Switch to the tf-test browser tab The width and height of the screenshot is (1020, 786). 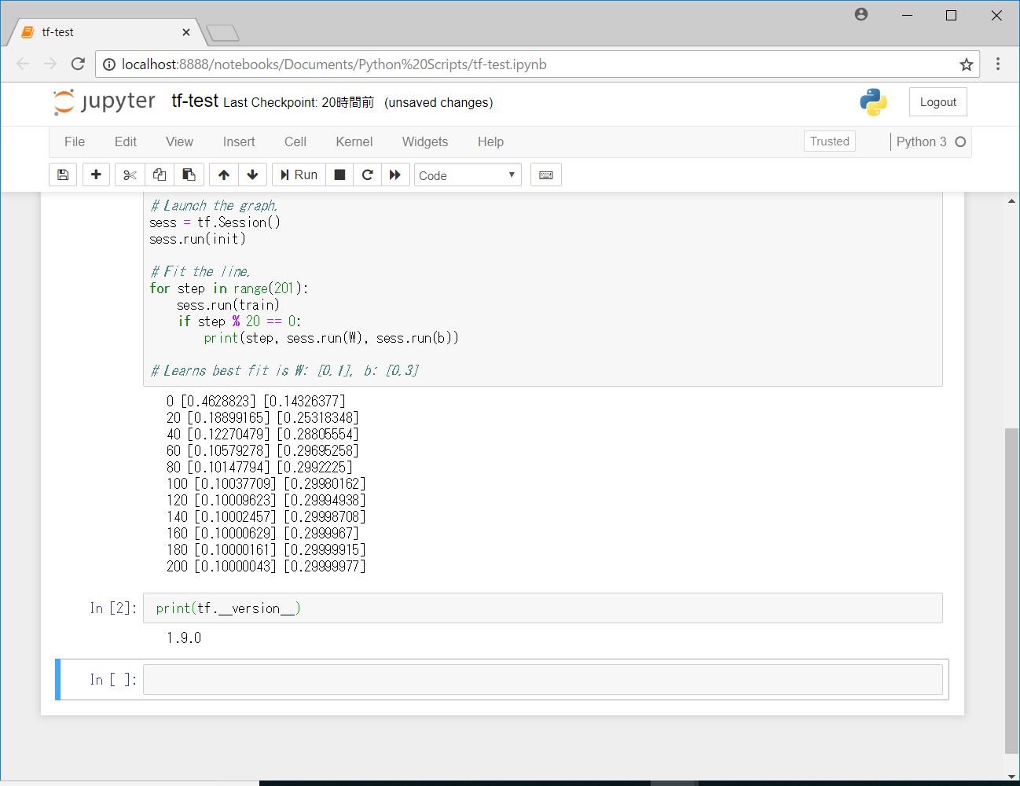(94, 31)
